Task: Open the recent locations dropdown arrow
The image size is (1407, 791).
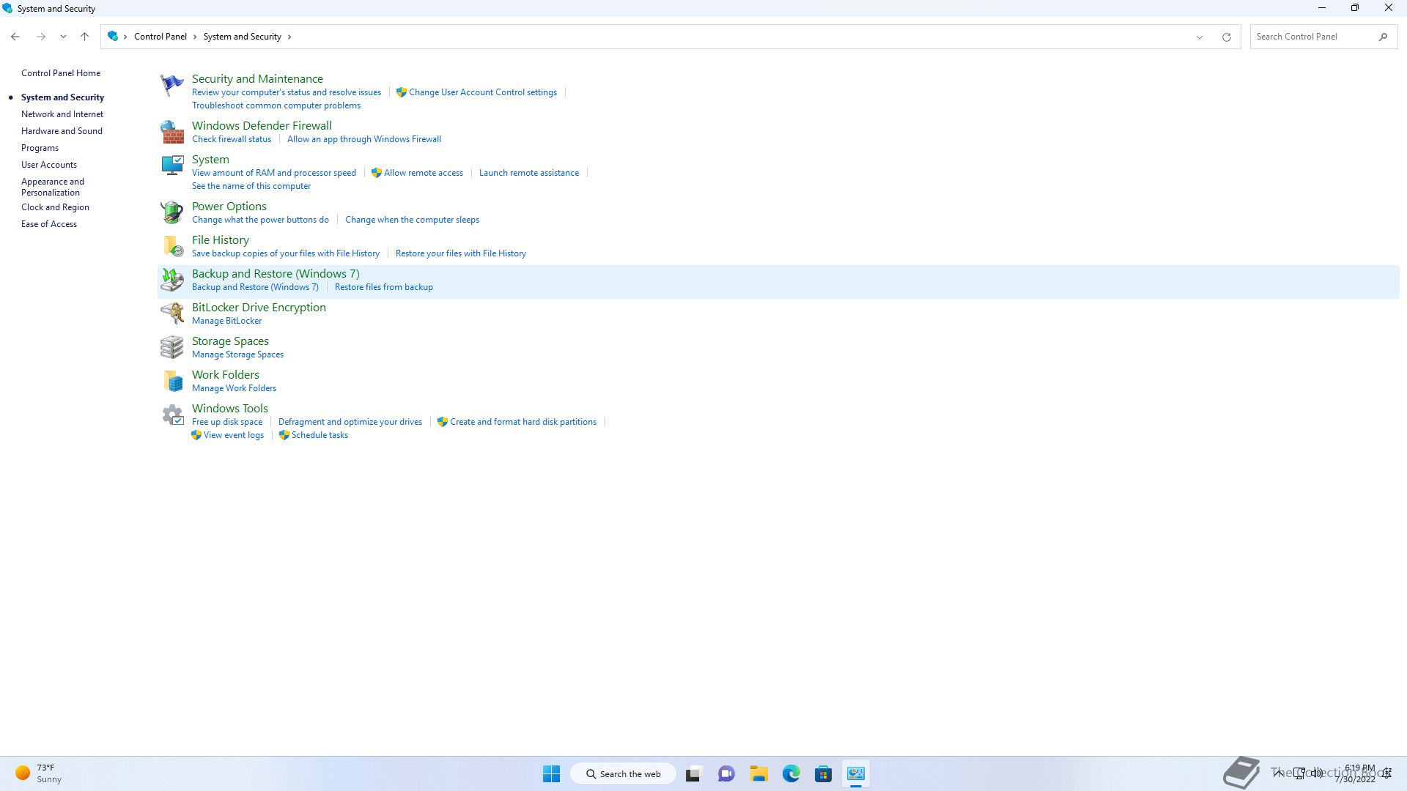Action: point(63,37)
